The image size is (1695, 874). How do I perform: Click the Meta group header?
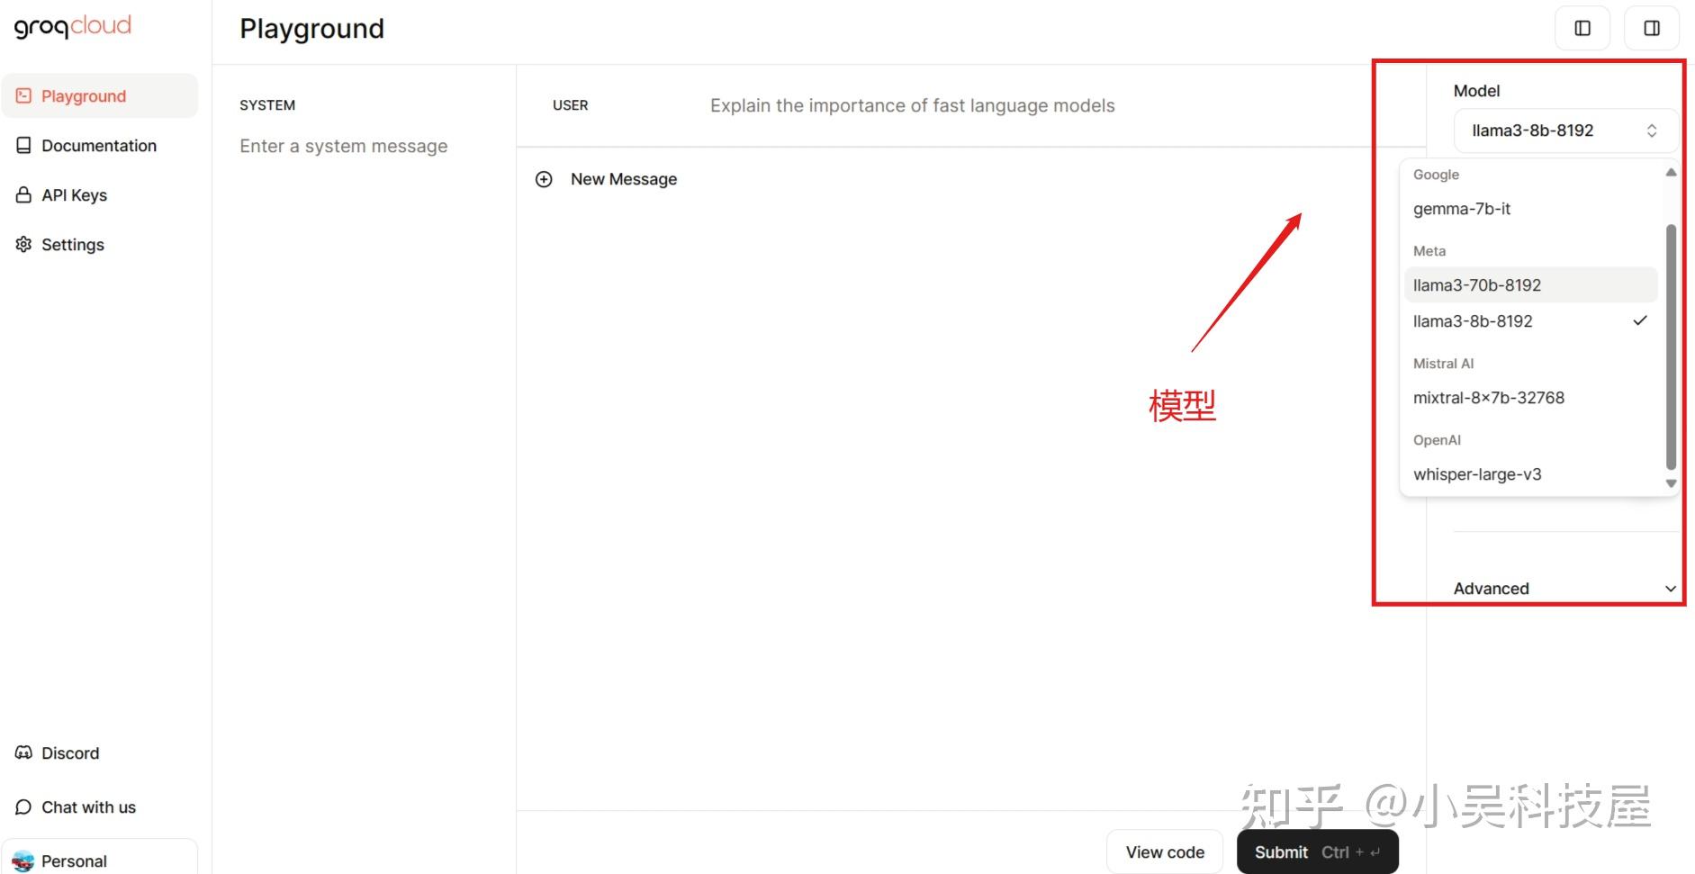(1429, 251)
